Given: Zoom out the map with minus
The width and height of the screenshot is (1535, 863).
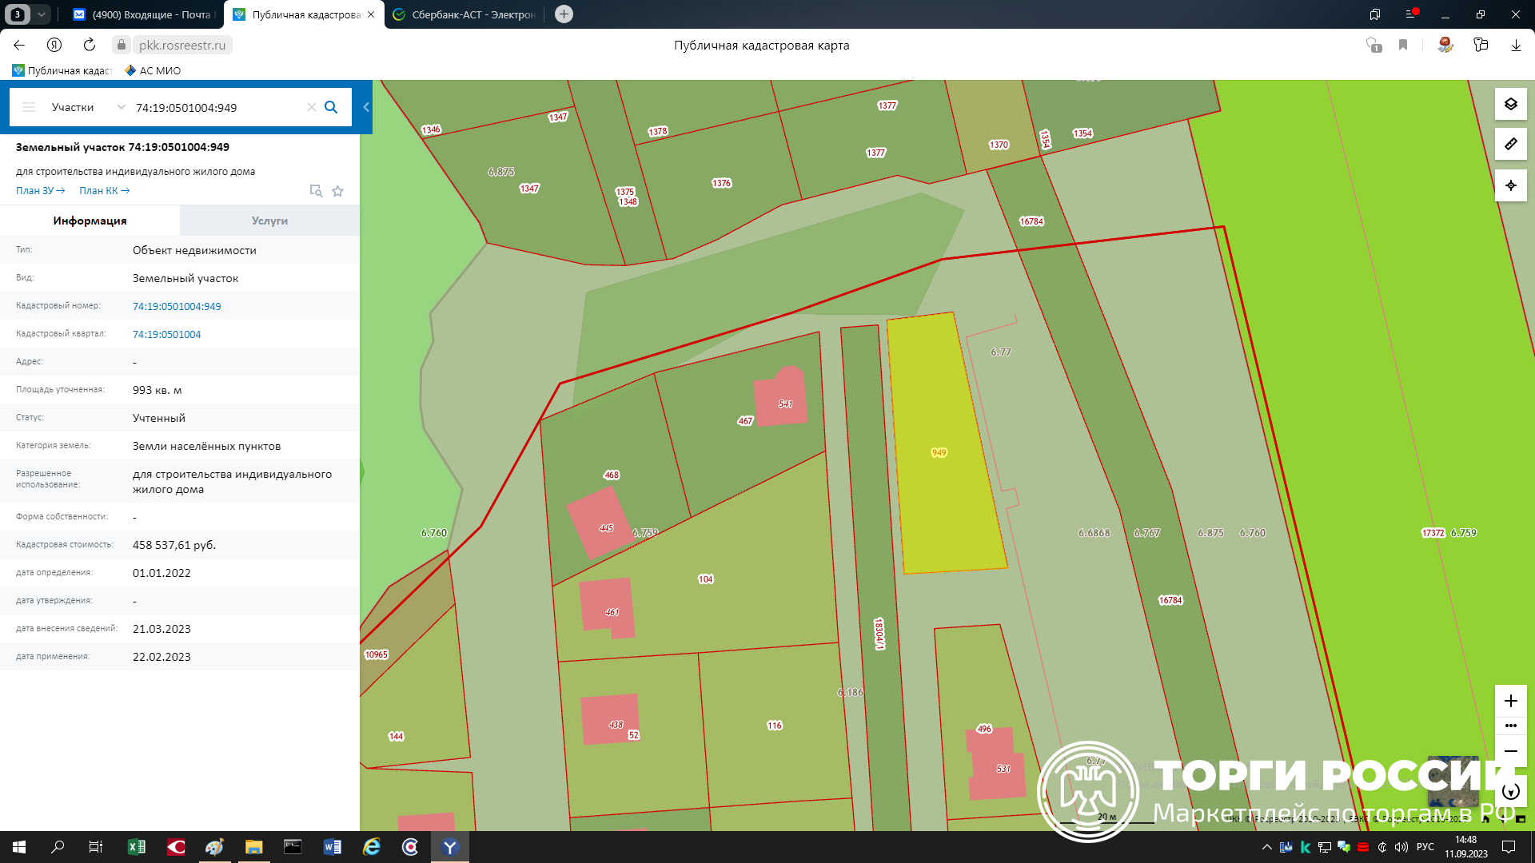Looking at the screenshot, I should point(1510,751).
